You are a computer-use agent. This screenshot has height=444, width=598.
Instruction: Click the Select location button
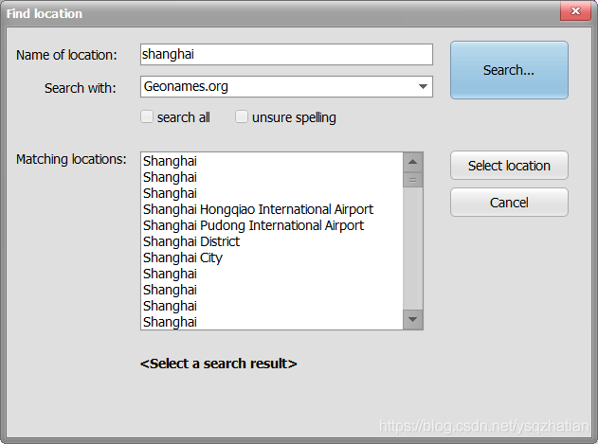pos(509,166)
